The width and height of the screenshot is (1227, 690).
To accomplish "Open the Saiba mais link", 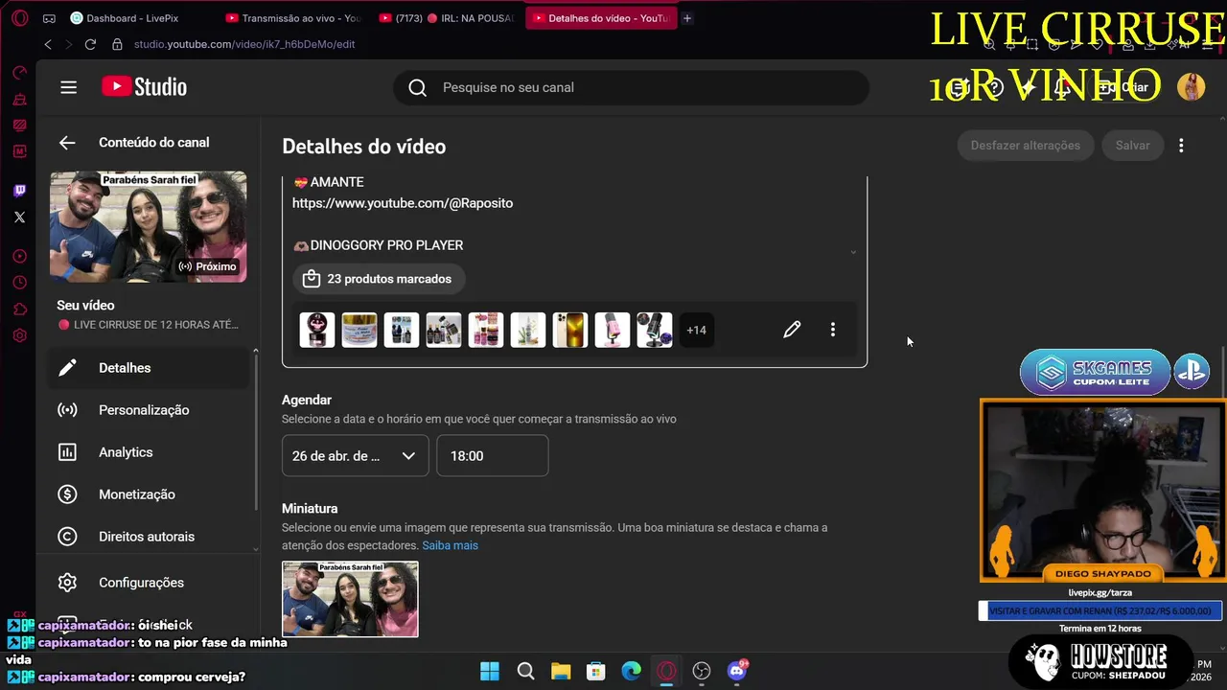I will tap(451, 545).
